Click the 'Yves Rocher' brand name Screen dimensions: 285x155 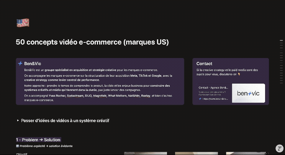point(57,96)
